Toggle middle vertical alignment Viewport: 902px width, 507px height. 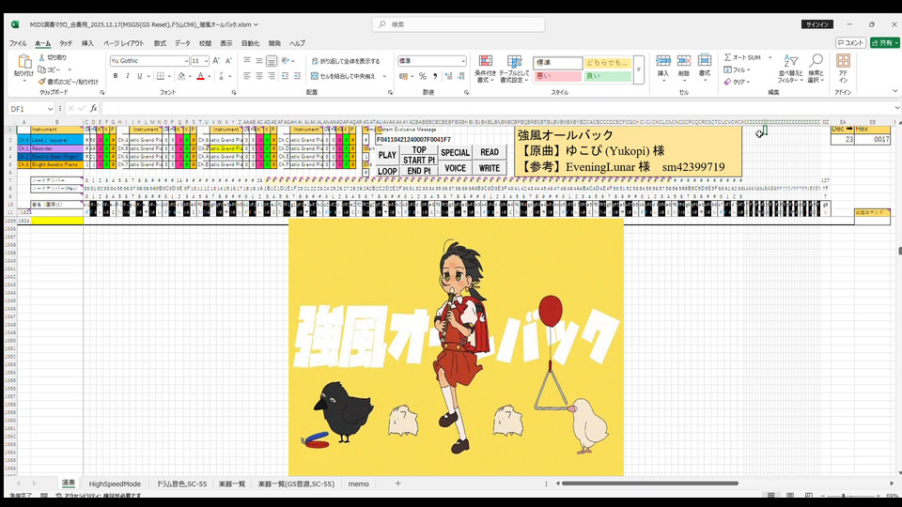(x=259, y=60)
